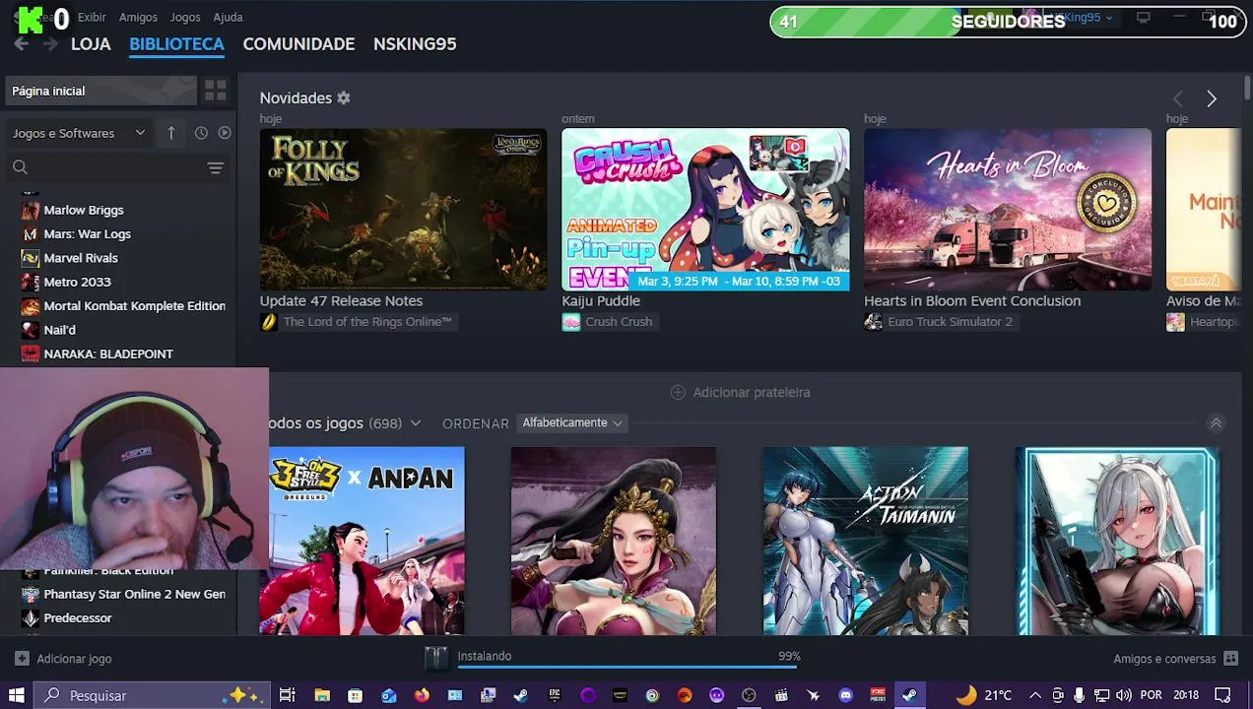Open the Jogos menu

pyautogui.click(x=185, y=18)
